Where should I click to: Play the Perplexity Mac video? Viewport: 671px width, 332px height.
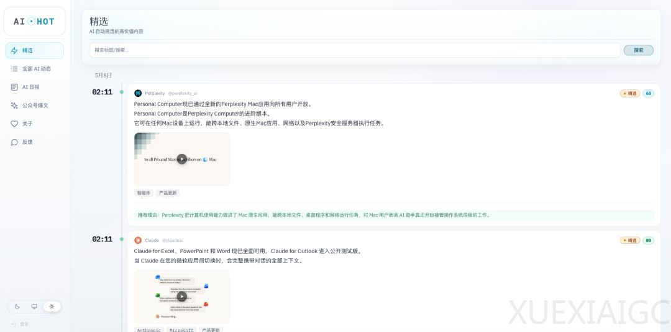tap(182, 159)
